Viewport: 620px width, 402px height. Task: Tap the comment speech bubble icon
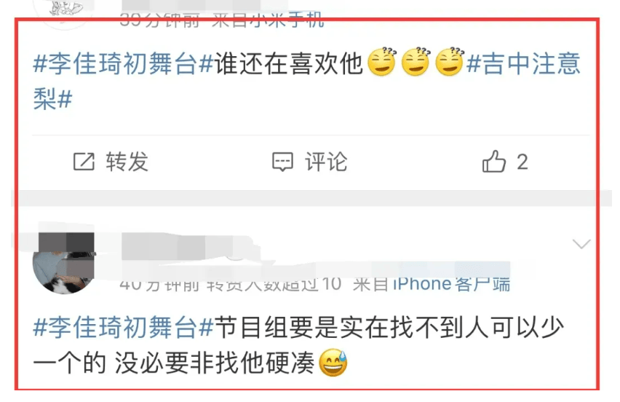click(x=283, y=162)
